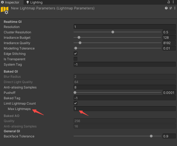The image size is (177, 146).
Task: Click the Max Lightmaps label
Action: [x=19, y=109]
